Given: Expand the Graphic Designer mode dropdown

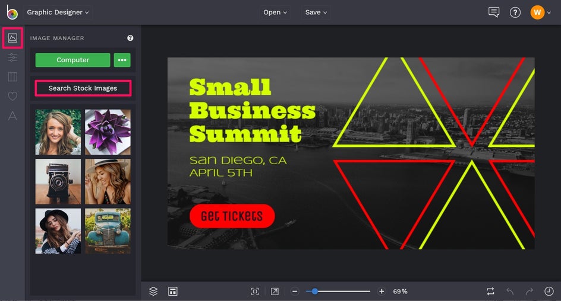Looking at the screenshot, I should (x=58, y=12).
